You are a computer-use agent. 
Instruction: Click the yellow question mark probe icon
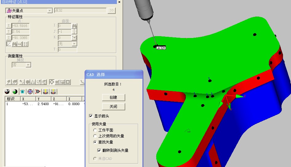tap(53, 91)
